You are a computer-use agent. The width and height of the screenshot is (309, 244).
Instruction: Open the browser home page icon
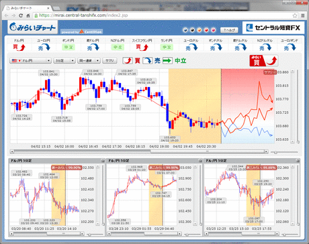(x=28, y=15)
